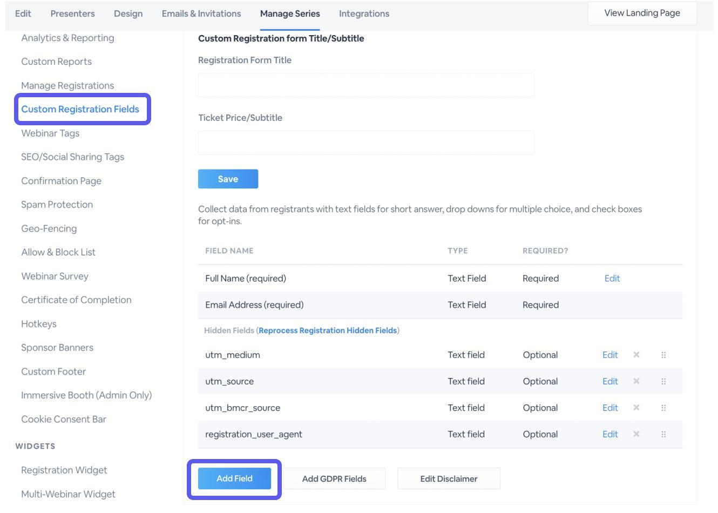Grab the utm_medium drag handle

[x=663, y=355]
